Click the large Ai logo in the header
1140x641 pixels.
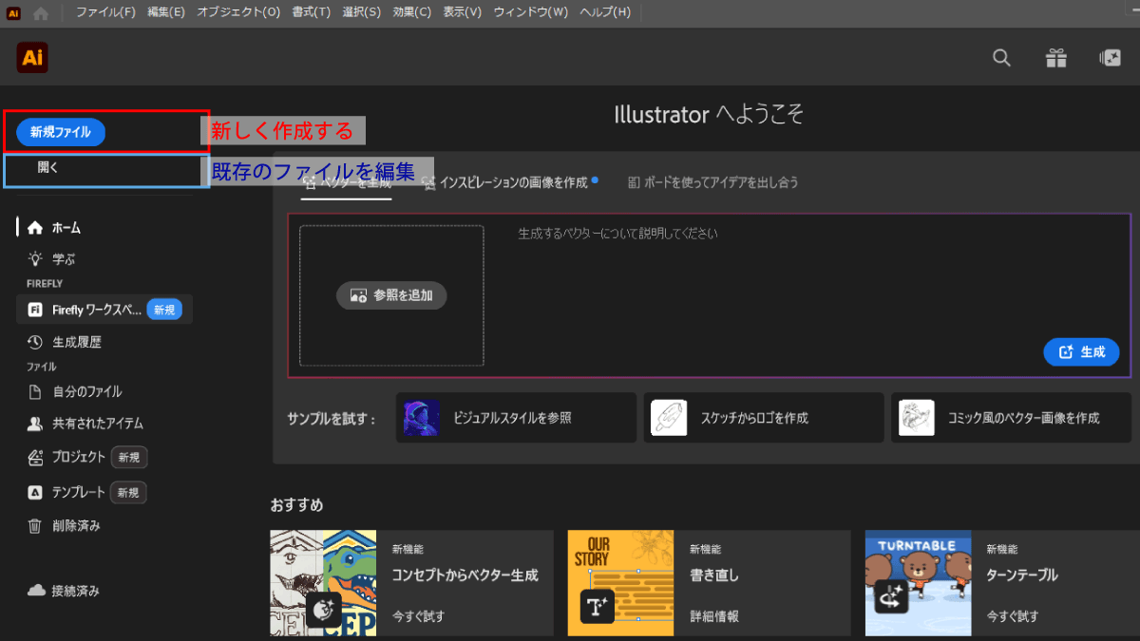(x=32, y=58)
